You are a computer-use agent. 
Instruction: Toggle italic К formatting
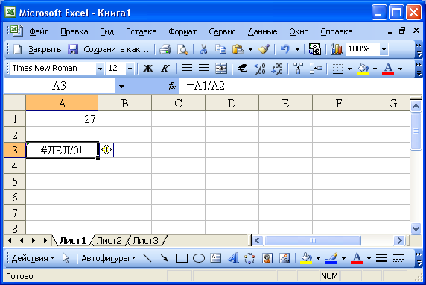(165, 69)
